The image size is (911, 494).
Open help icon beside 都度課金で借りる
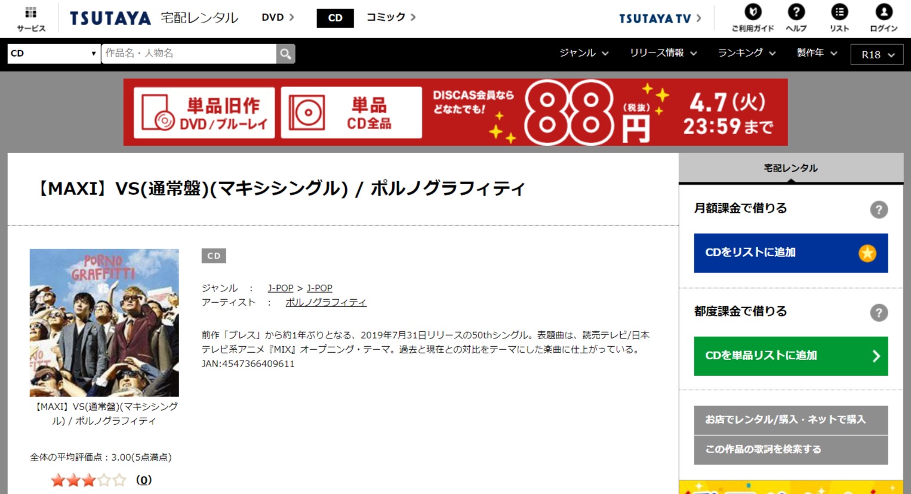pyautogui.click(x=879, y=313)
